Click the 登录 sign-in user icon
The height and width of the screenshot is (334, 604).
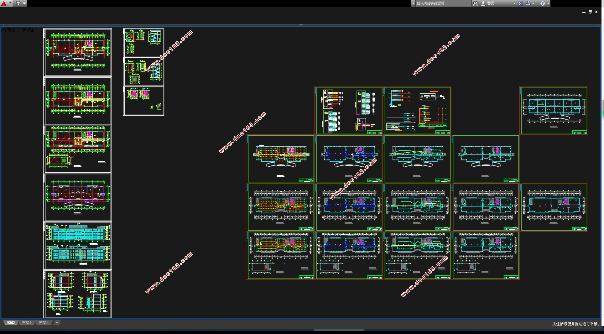[483, 3]
